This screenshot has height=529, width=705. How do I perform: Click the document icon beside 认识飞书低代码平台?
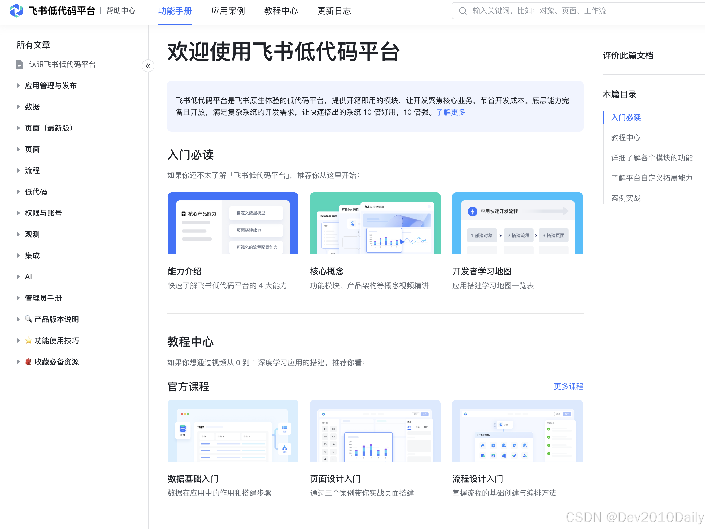pos(19,65)
